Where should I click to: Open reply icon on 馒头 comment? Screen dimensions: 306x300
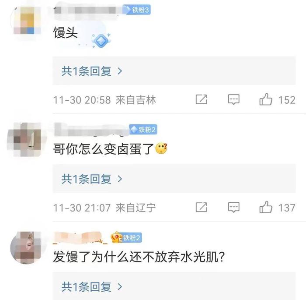[233, 99]
